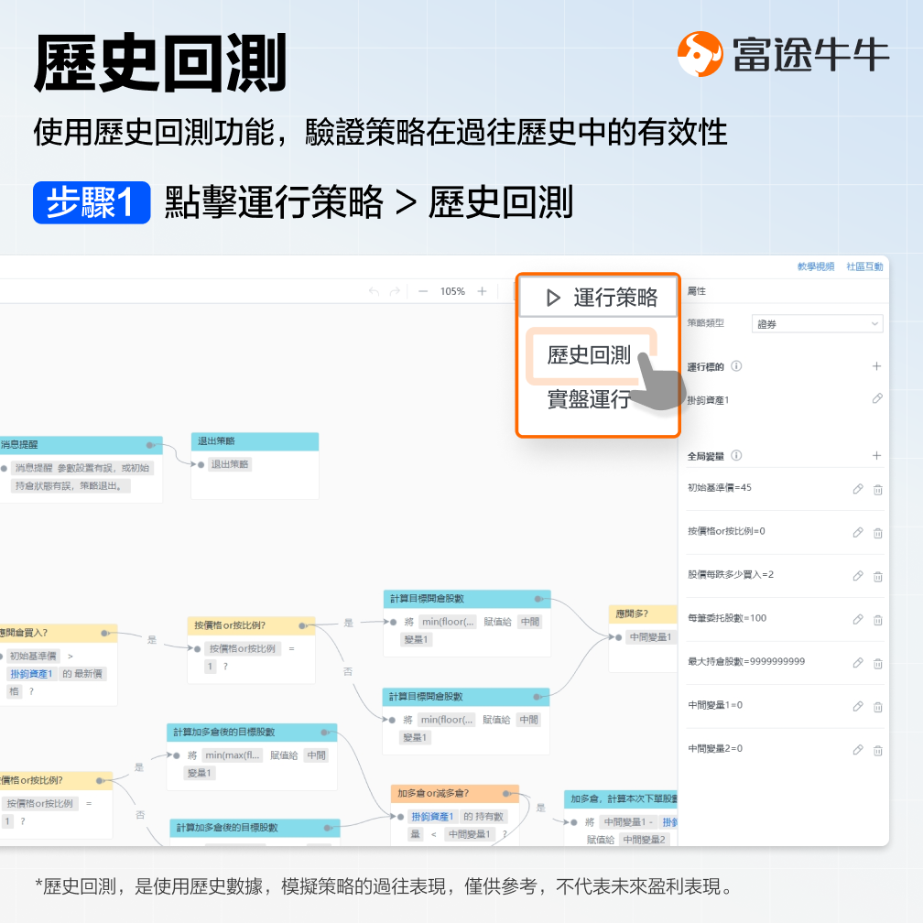The width and height of the screenshot is (923, 923).
Task: Edit 最大持倉股數 with the pencil icon
Action: [x=857, y=664]
